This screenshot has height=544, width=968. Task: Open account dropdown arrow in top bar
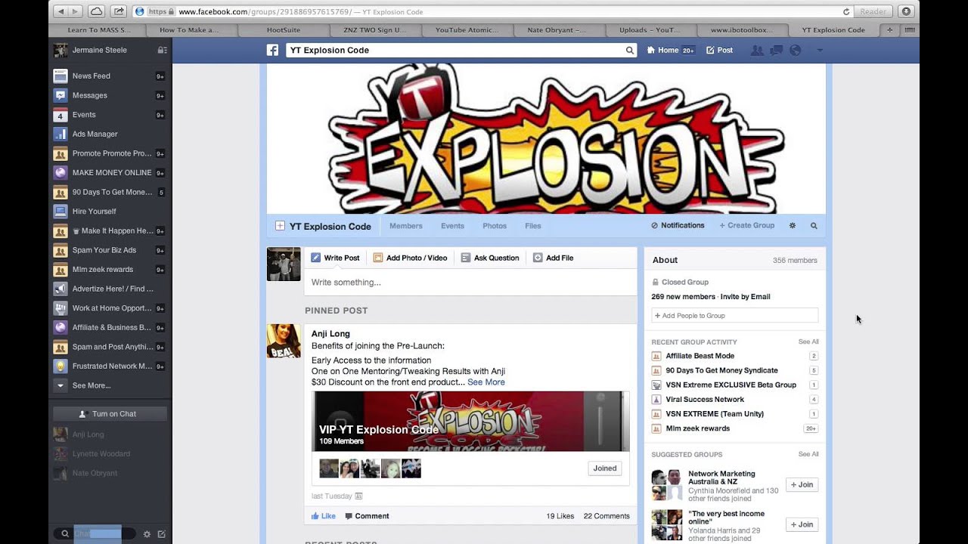pyautogui.click(x=819, y=50)
